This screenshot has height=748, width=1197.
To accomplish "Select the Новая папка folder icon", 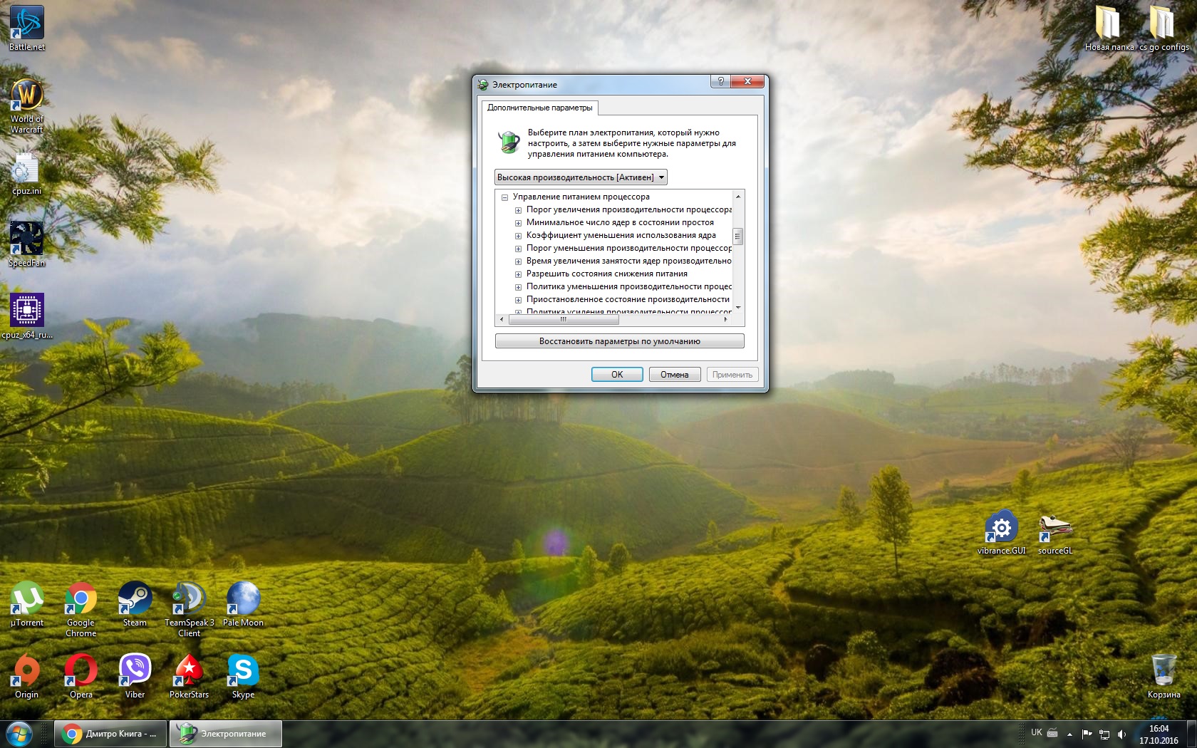I will (1109, 28).
